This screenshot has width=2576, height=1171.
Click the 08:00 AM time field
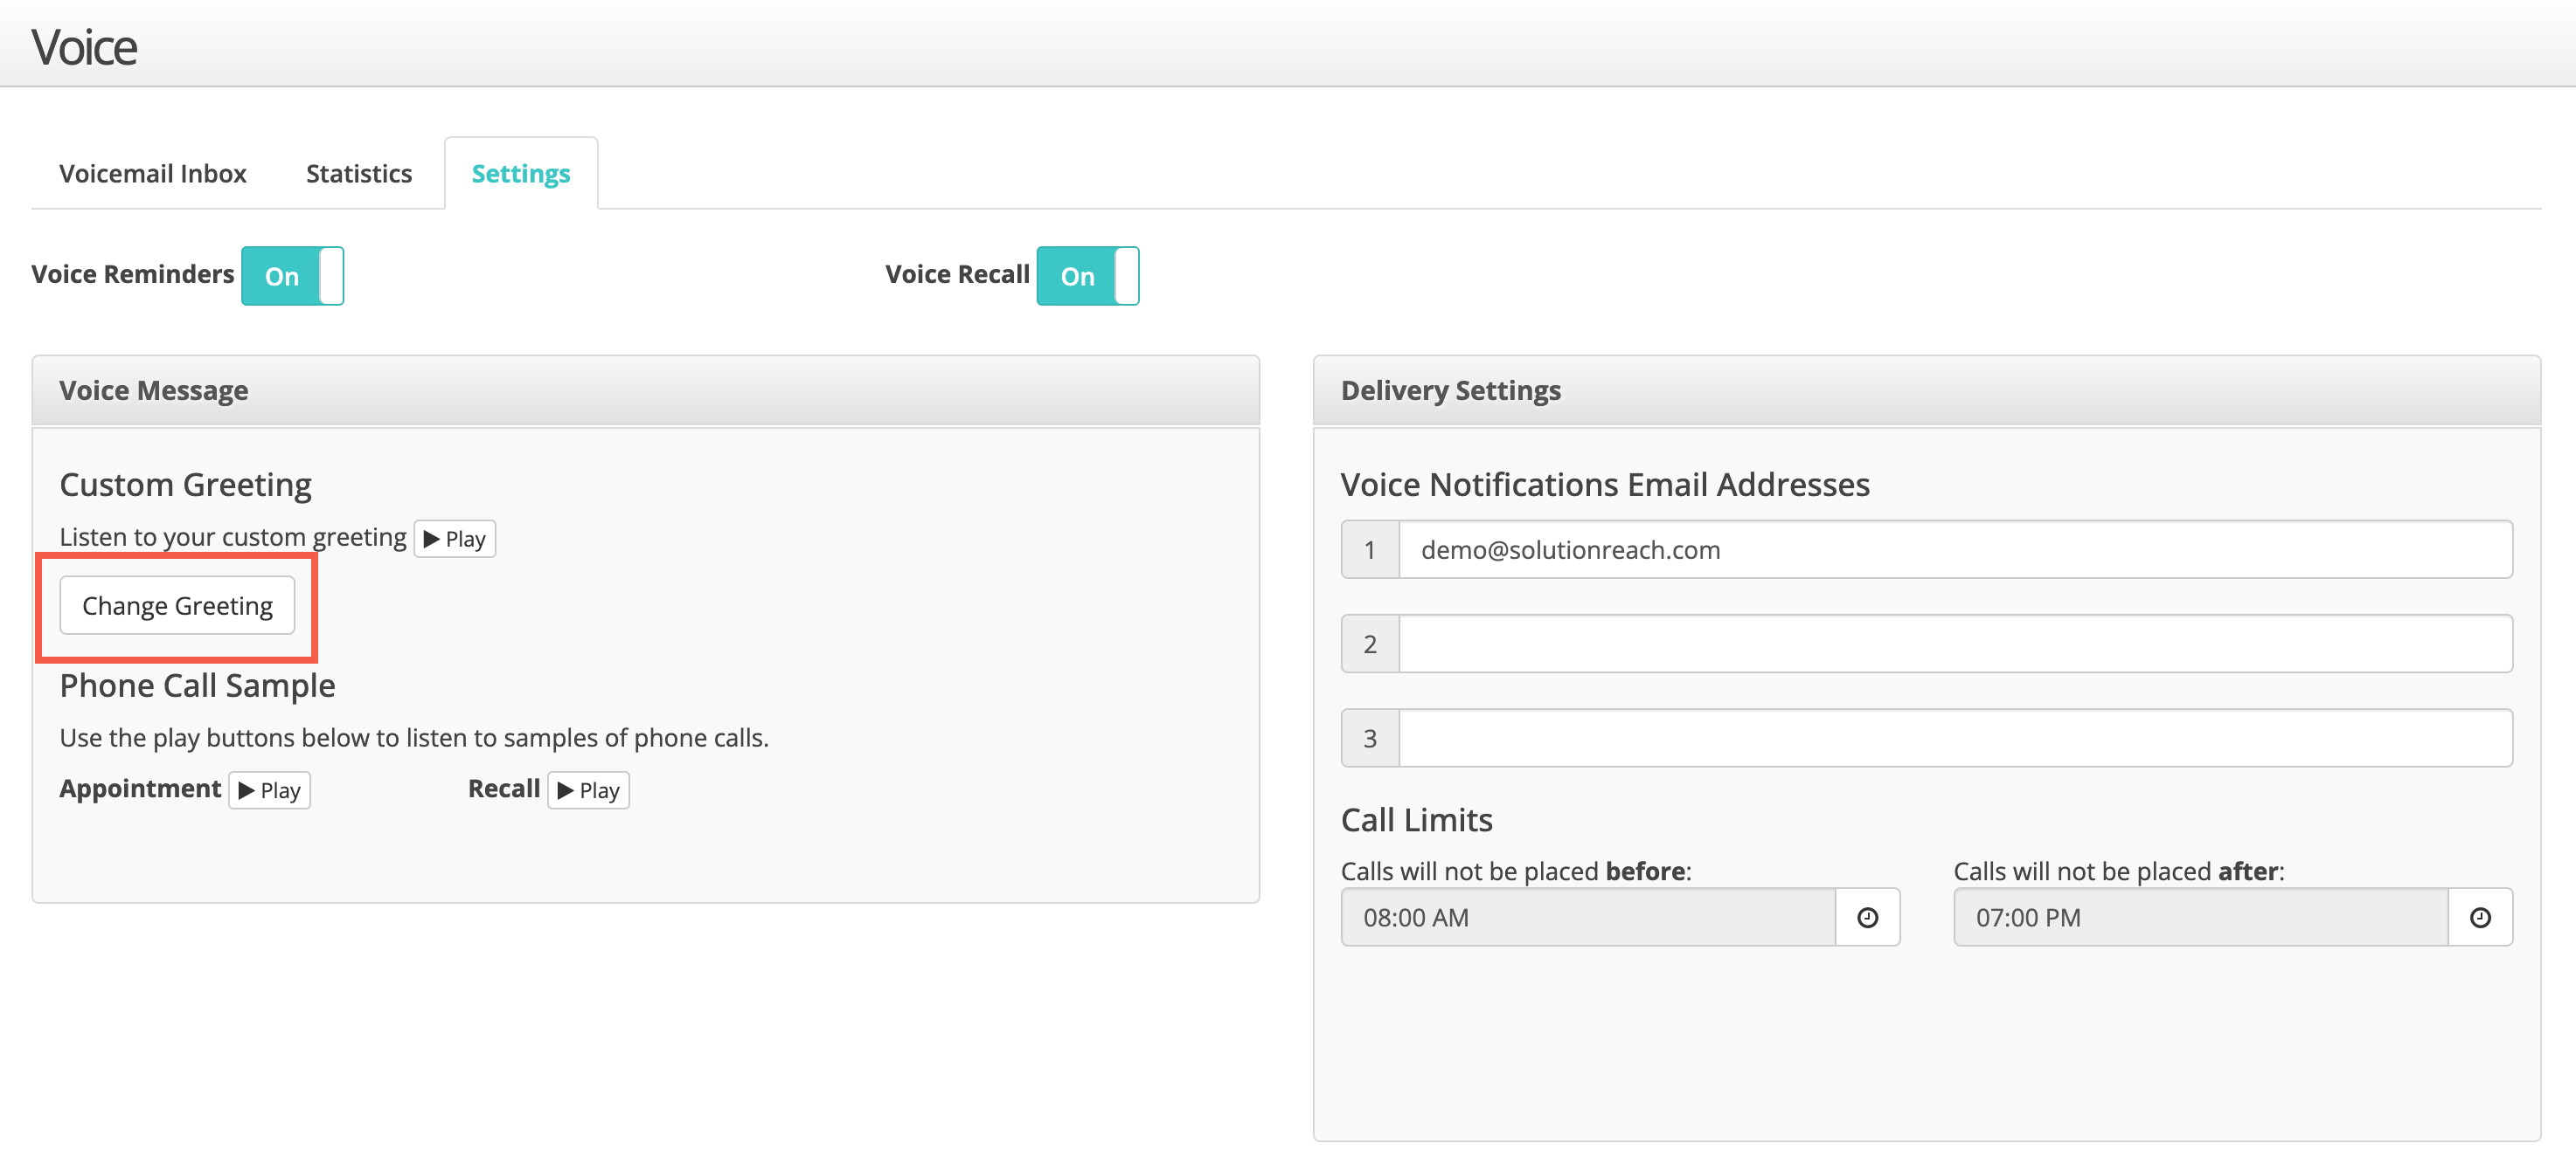pyautogui.click(x=1589, y=917)
